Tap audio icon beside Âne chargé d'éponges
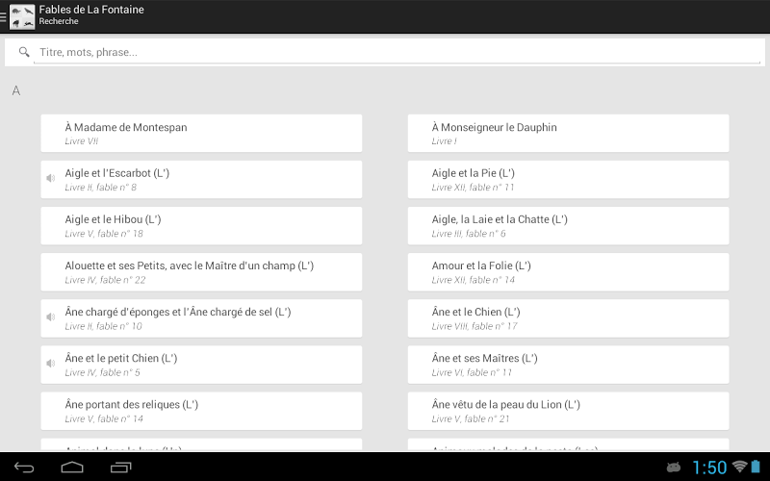 pyautogui.click(x=50, y=317)
